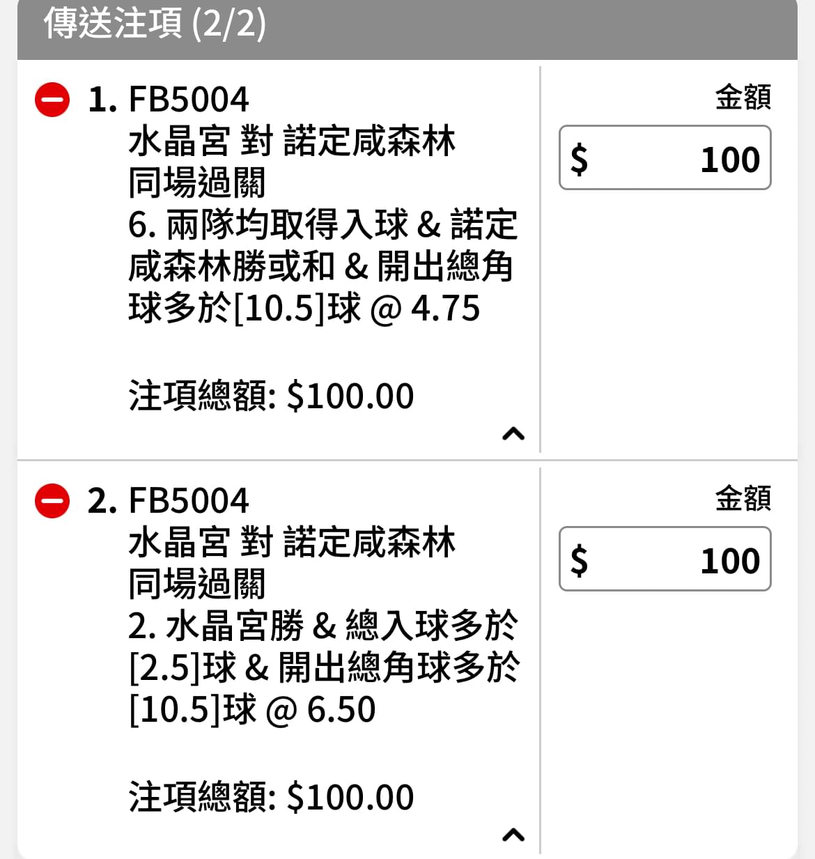Tap 同場過關 label in bet 2

(197, 584)
